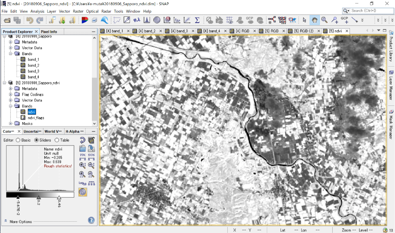Click the 0.2 gray slider handle
The height and width of the screenshot is (233, 395).
coord(39,197)
